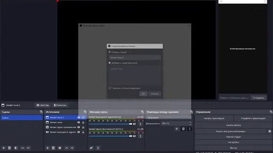Image resolution: width=273 pixels, height=153 pixels.
Task: Move the scene down with the arrow icon
Action: tap(29, 148)
